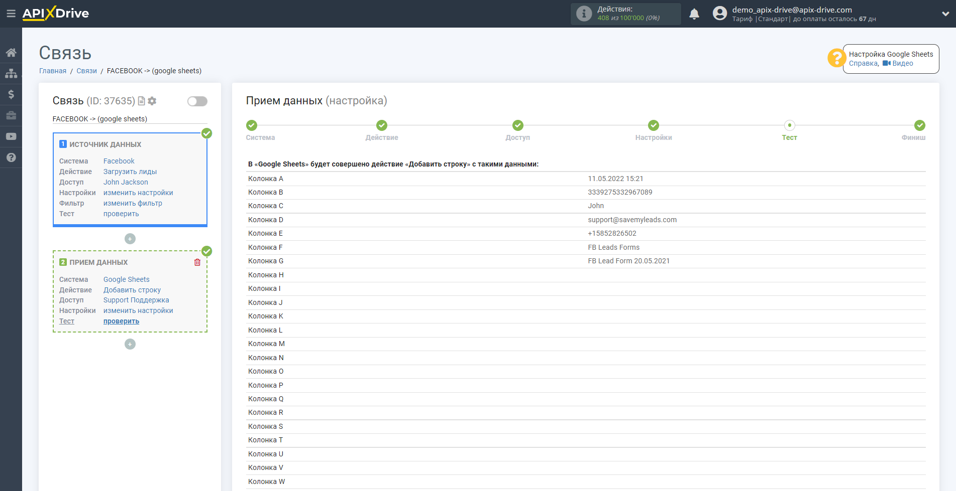Go to the Система step

pyautogui.click(x=252, y=125)
